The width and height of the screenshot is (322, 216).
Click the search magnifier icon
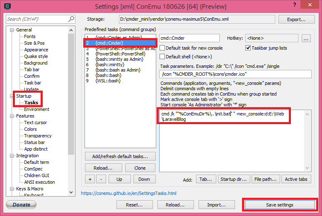71,19
